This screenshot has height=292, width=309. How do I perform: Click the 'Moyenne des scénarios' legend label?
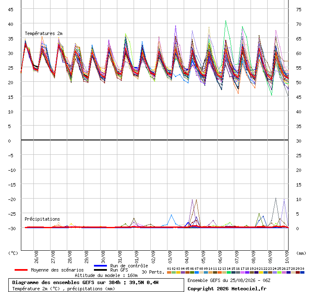pos(57,270)
